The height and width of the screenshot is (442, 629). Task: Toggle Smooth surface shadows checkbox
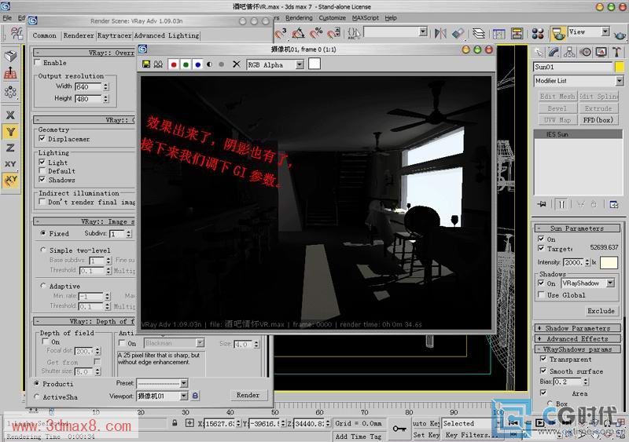click(x=543, y=371)
